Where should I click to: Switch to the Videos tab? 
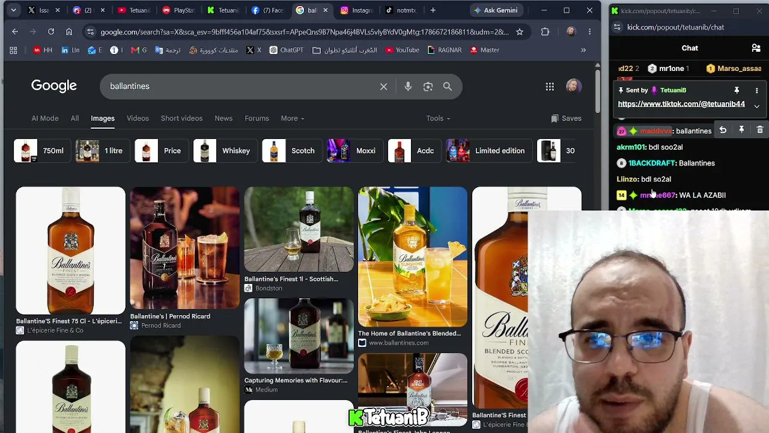click(138, 118)
